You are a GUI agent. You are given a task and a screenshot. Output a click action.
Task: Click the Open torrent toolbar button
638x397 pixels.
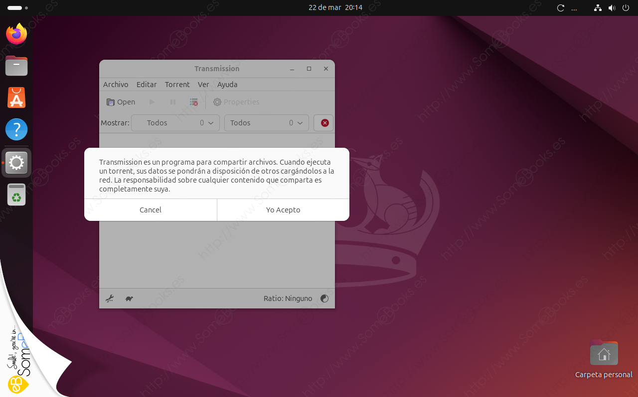(x=121, y=102)
